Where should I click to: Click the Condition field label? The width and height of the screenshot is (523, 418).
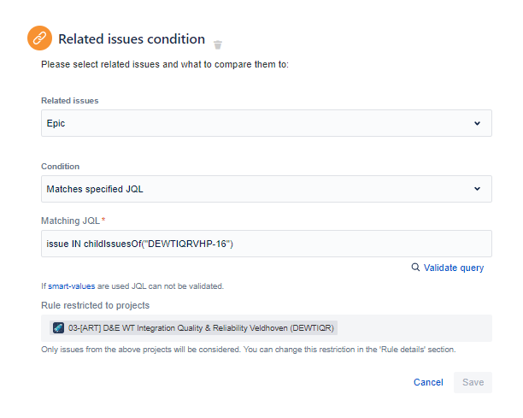point(61,167)
